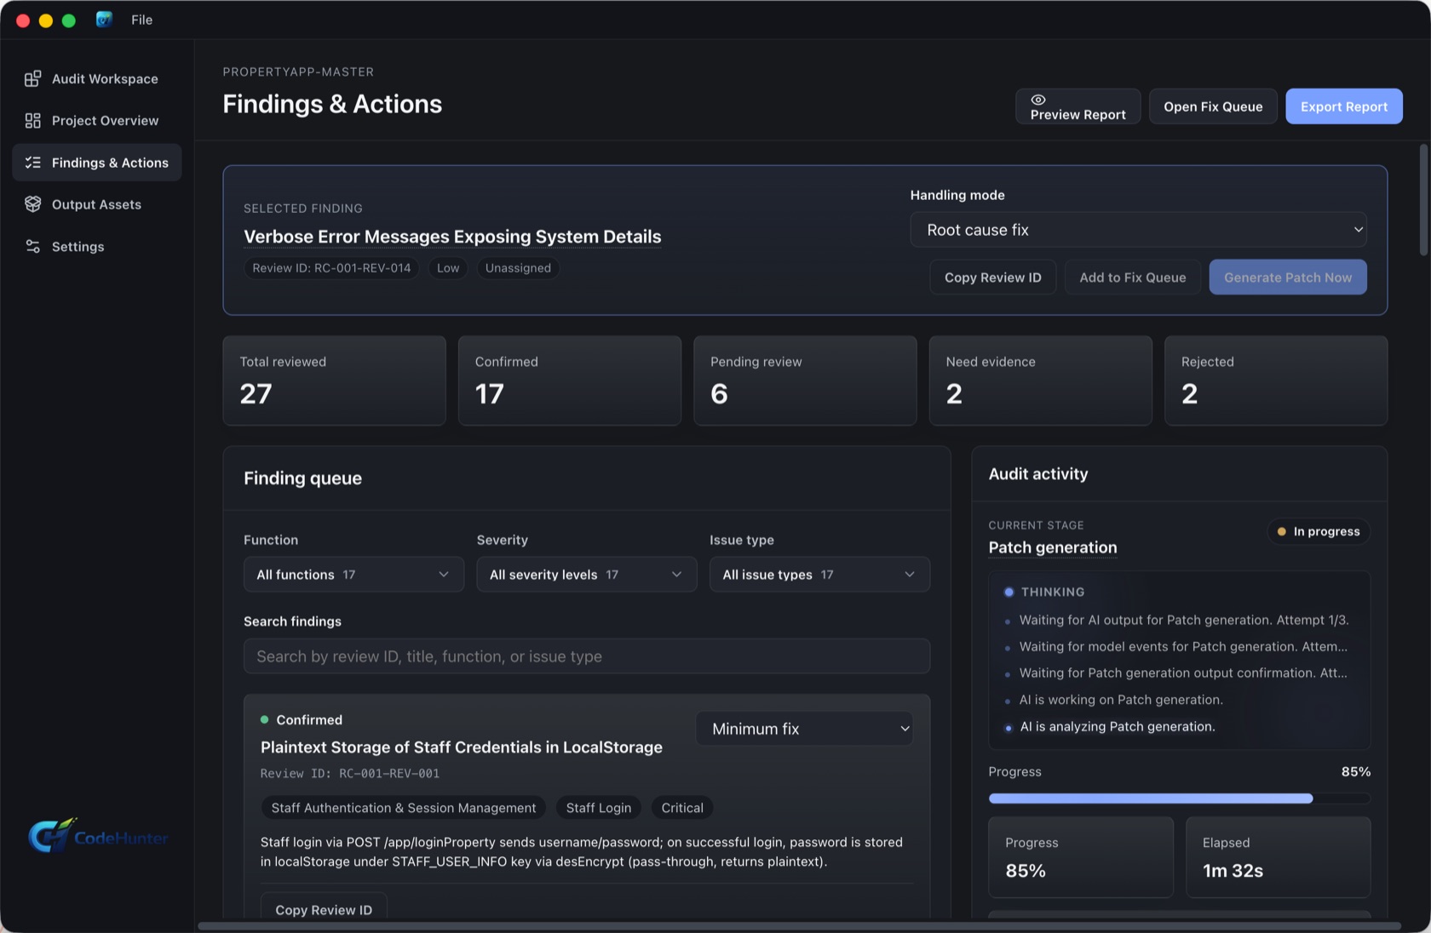Click the In progress status badge
1431x933 pixels.
click(x=1319, y=531)
